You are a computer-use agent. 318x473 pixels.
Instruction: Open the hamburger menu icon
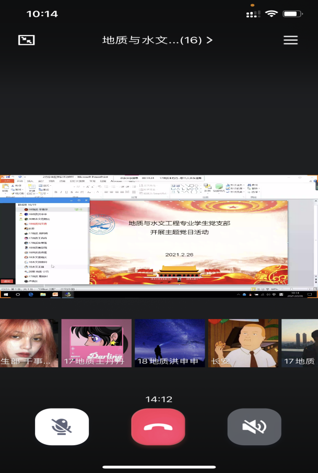coord(290,40)
